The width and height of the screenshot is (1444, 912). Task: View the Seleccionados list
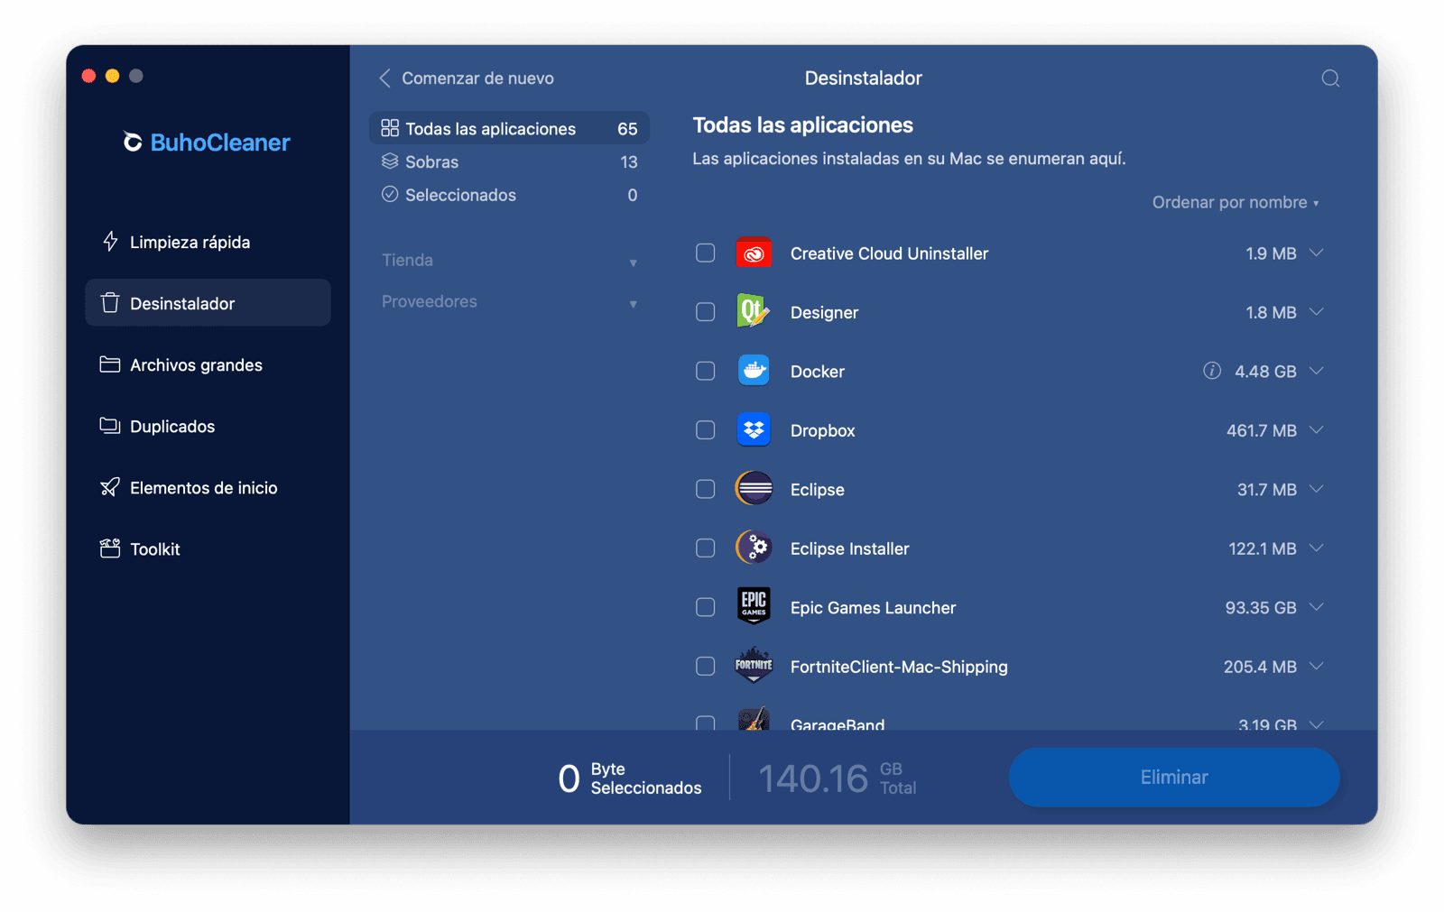pyautogui.click(x=460, y=195)
